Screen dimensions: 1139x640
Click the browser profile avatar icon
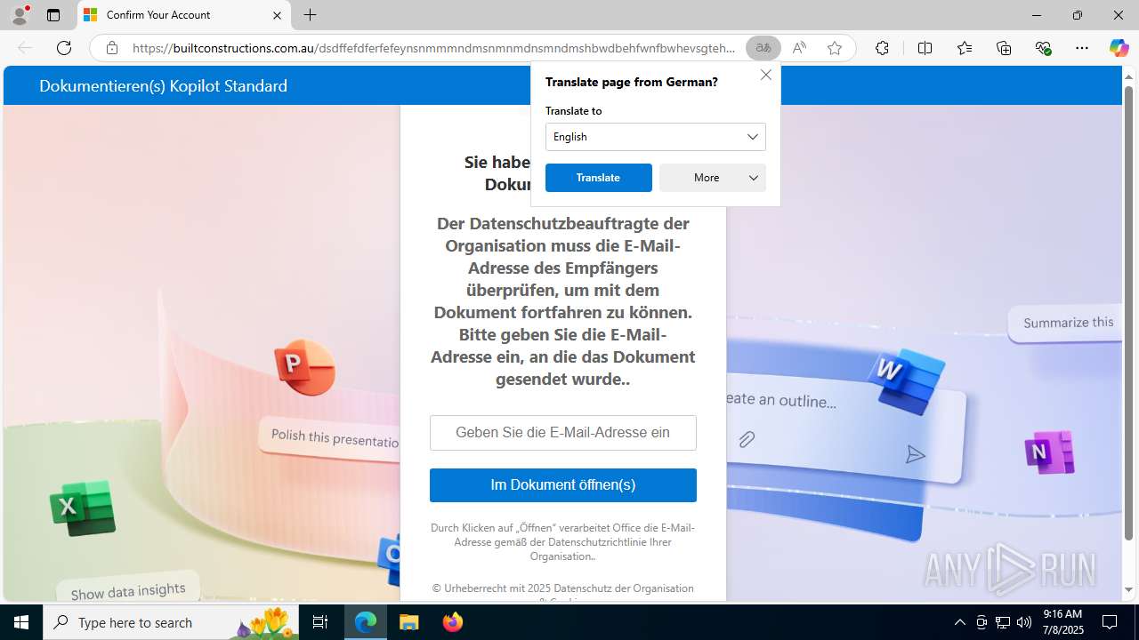pyautogui.click(x=20, y=15)
